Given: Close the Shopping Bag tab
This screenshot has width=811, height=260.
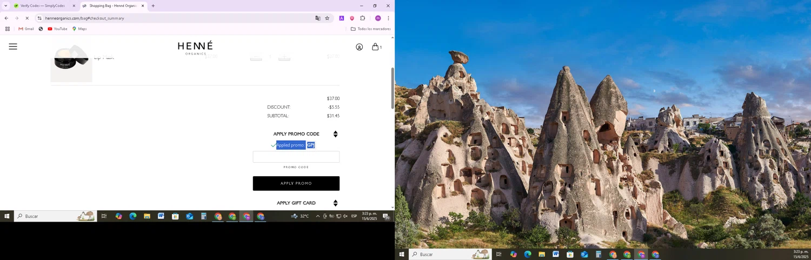Looking at the screenshot, I should pyautogui.click(x=143, y=6).
